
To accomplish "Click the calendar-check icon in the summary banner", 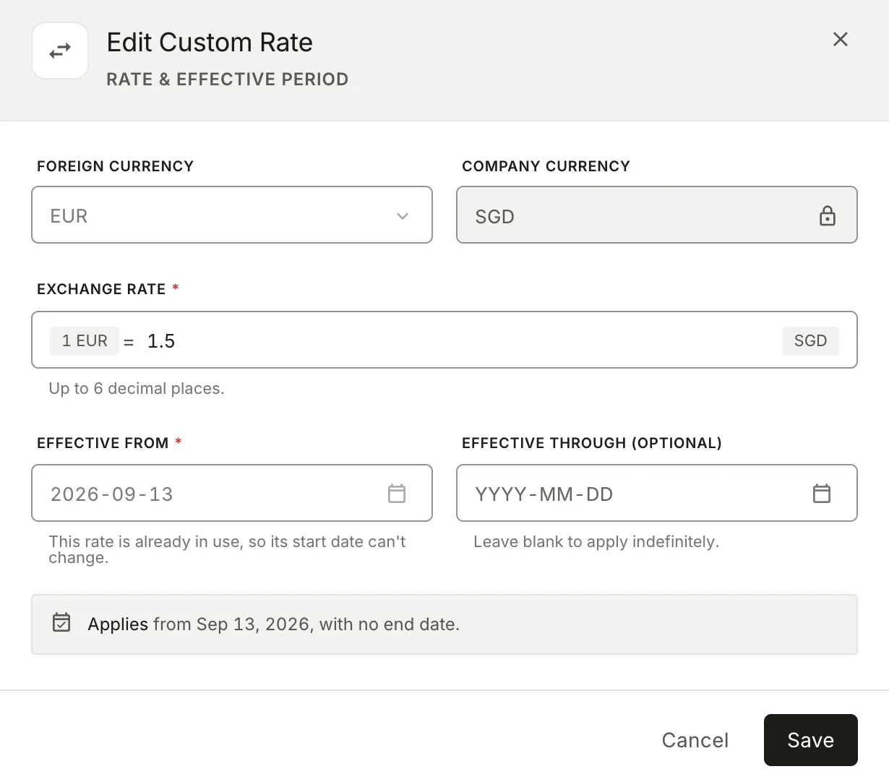I will (x=61, y=622).
